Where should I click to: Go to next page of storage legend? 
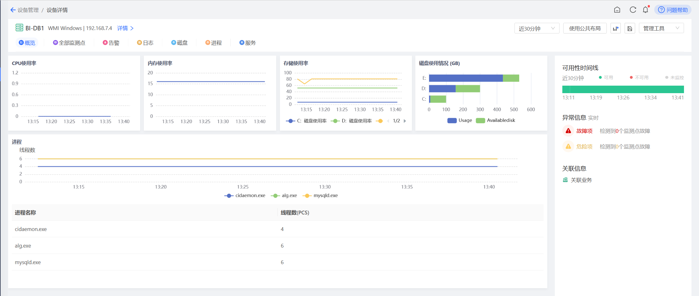(405, 121)
